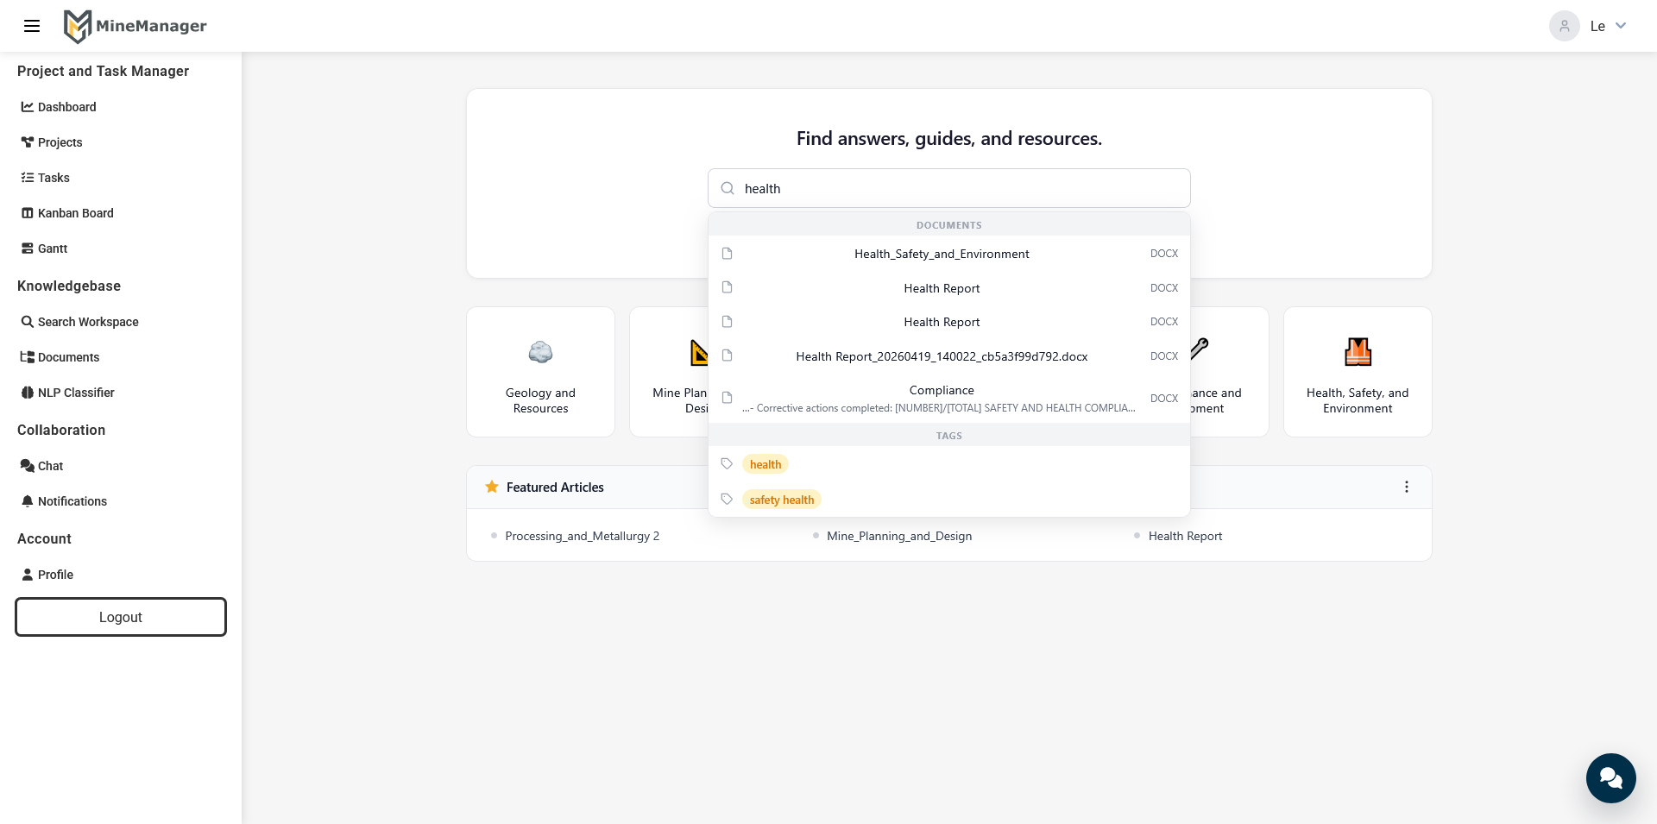Open Featured Articles three-dot menu
The height and width of the screenshot is (824, 1657).
tap(1407, 487)
